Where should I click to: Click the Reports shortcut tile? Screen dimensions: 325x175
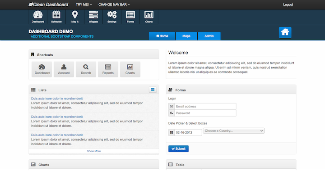click(x=108, y=69)
